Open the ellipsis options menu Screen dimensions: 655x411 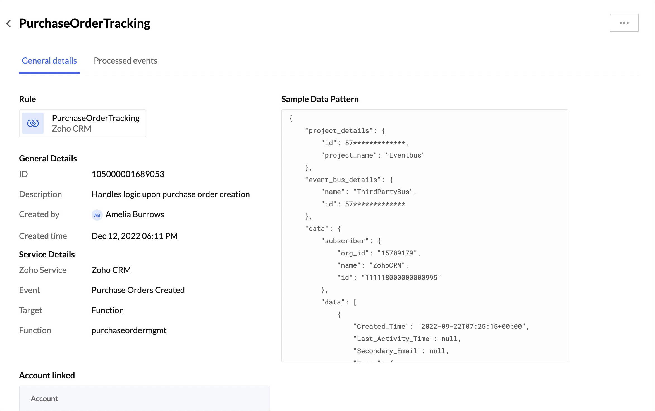[624, 23]
